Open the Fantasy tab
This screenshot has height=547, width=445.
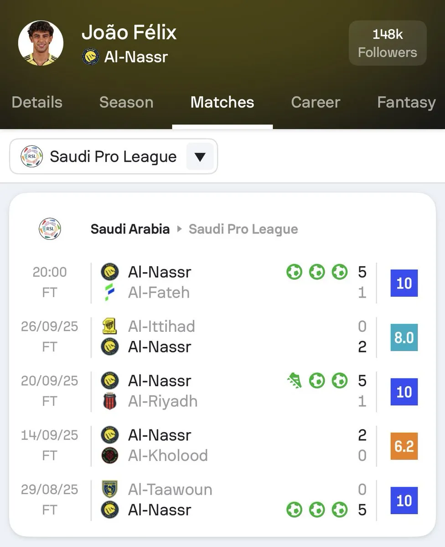click(406, 102)
